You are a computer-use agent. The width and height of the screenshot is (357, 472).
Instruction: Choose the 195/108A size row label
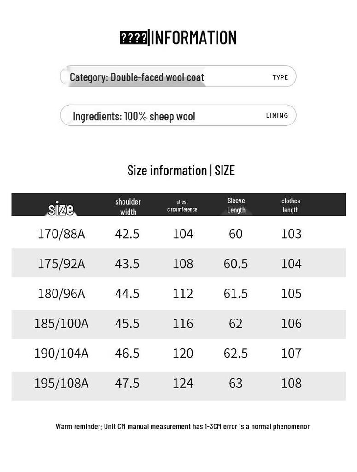point(61,383)
